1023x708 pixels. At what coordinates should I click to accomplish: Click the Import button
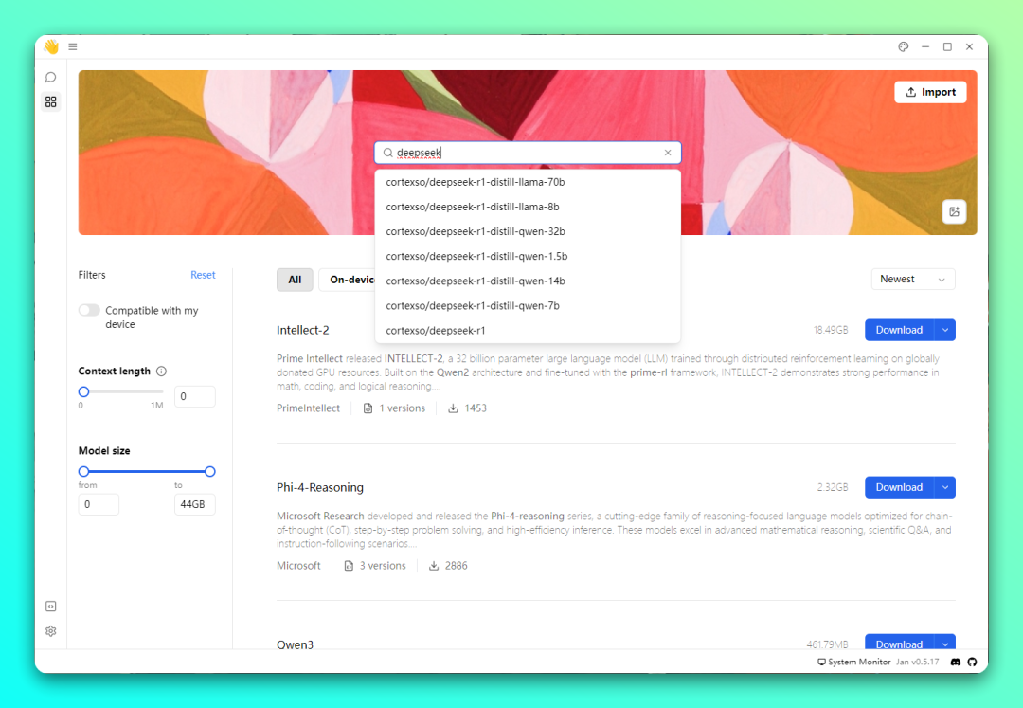930,92
